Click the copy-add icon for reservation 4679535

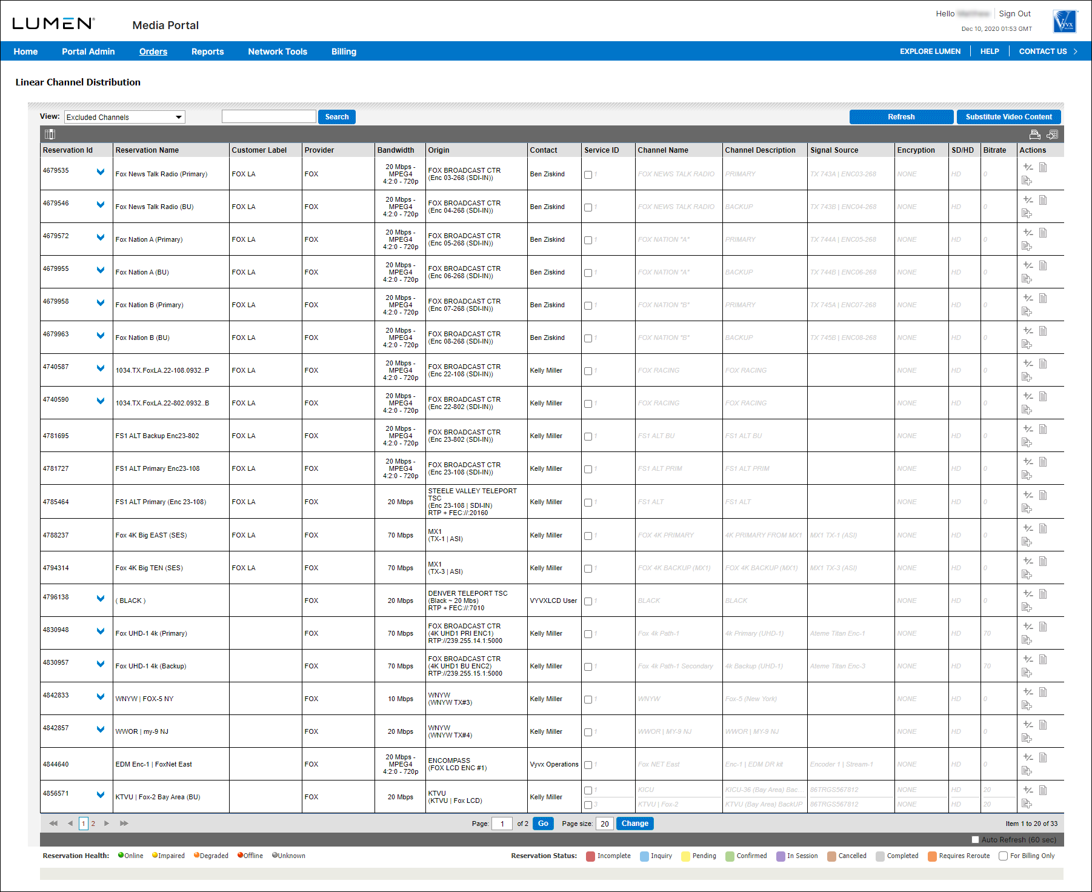click(x=1027, y=181)
